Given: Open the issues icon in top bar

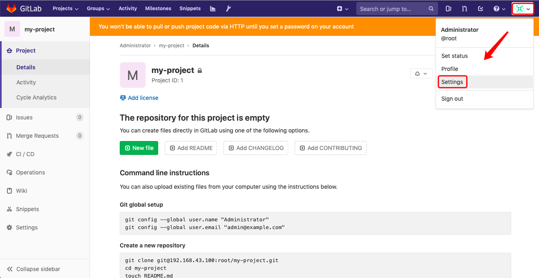Looking at the screenshot, I should [448, 9].
